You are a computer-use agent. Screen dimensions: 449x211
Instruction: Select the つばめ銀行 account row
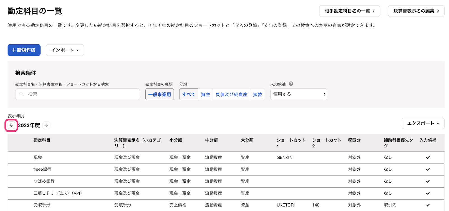click(x=226, y=182)
